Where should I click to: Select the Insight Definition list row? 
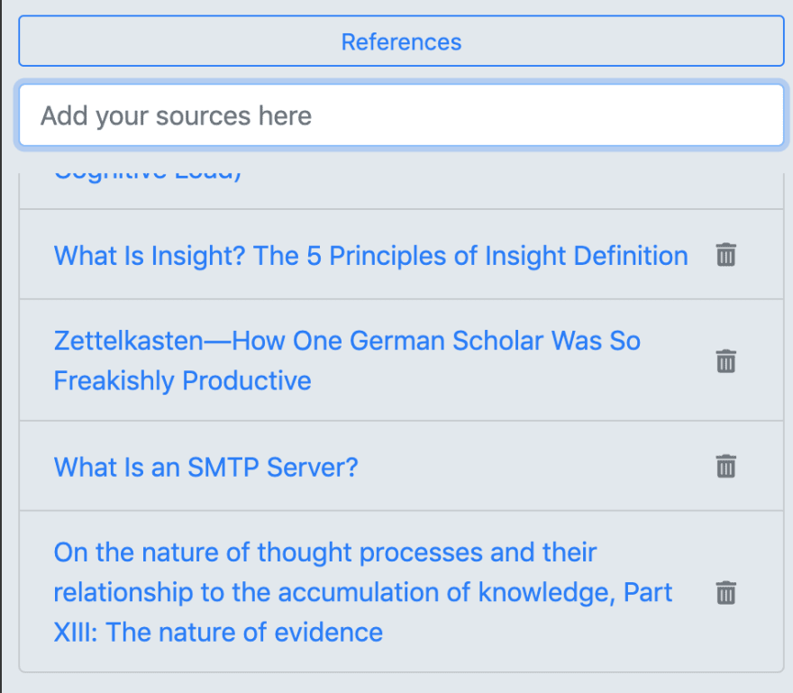point(401,254)
